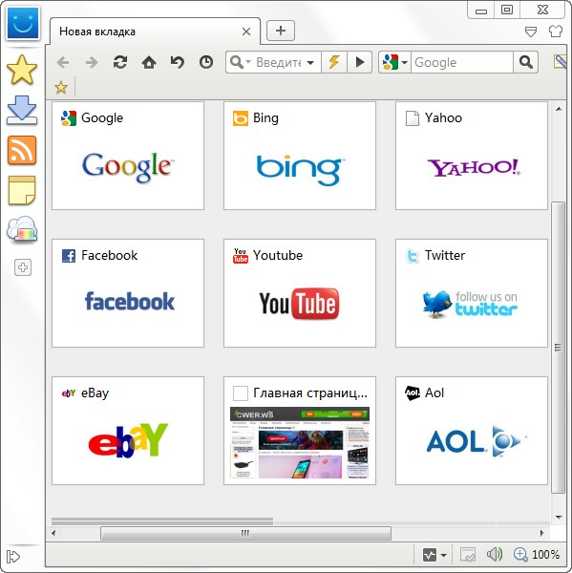Viewport: 572px width, 573px height.
Task: Open the Youtube quick access tile
Action: pos(300,293)
